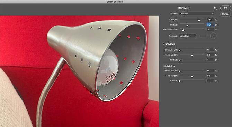Toggle the Preview checkbox

click(x=179, y=8)
